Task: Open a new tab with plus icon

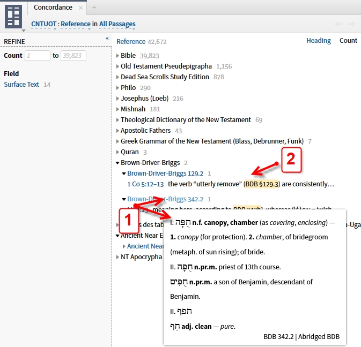Action: (94, 7)
